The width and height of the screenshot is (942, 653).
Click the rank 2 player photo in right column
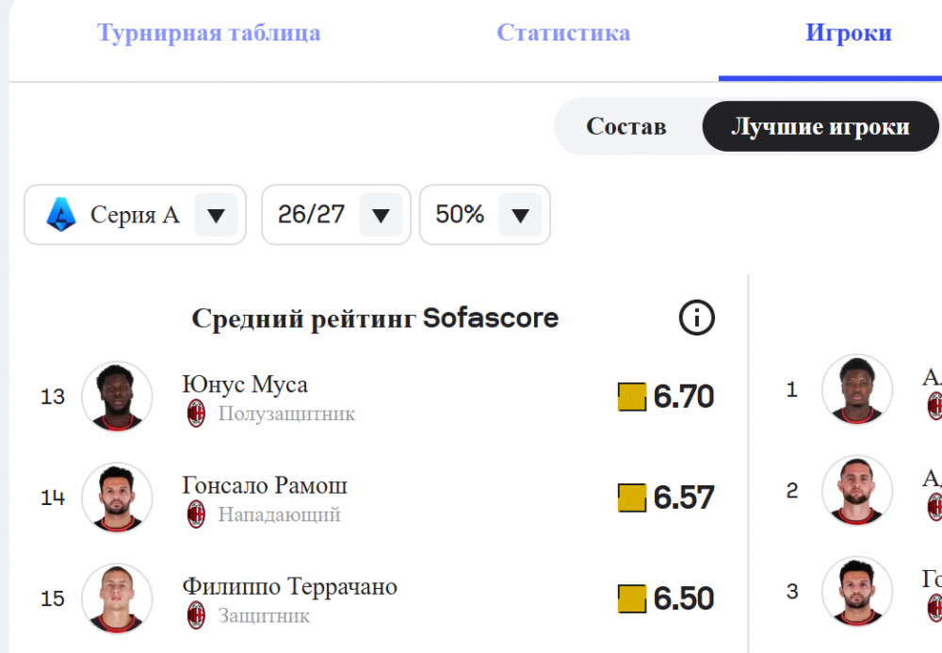(856, 490)
